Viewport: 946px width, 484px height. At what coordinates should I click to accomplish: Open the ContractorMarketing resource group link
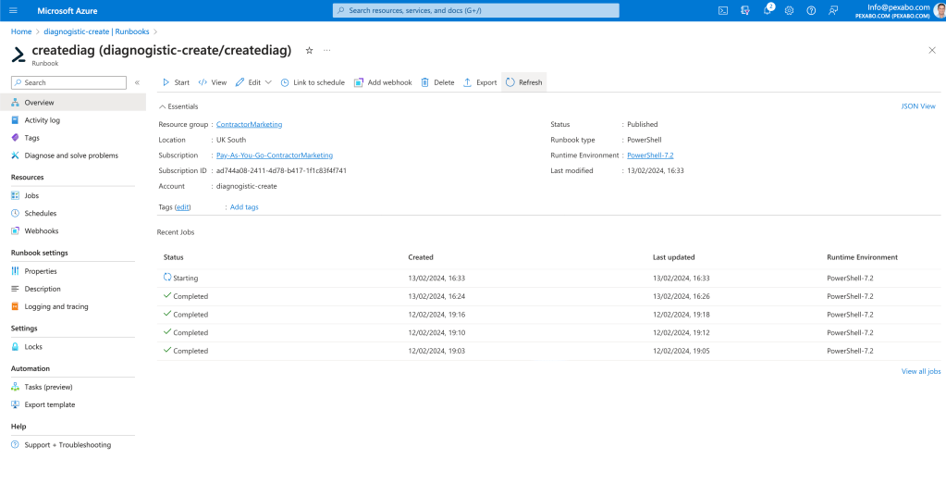pos(249,124)
